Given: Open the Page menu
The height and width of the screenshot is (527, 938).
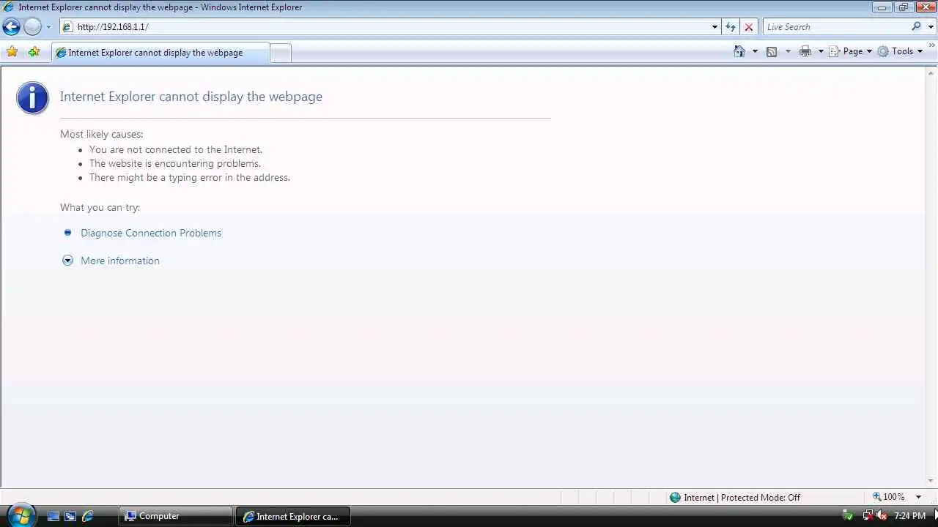Looking at the screenshot, I should (851, 51).
